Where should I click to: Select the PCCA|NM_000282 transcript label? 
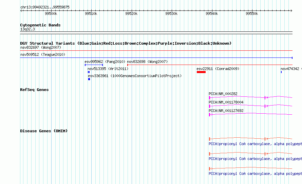point(223,94)
